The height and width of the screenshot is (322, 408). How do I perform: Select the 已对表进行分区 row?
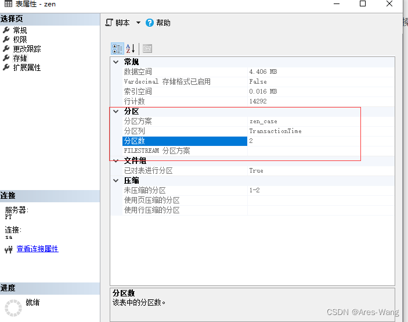click(258, 171)
